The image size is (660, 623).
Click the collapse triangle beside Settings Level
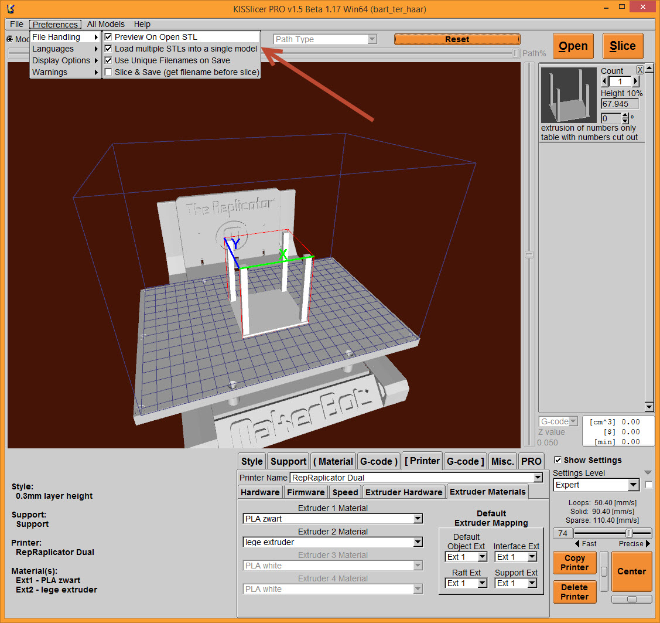pos(648,472)
